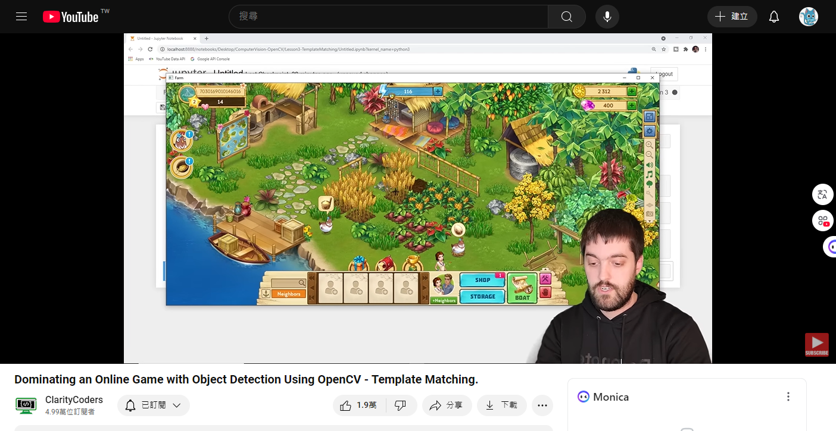Screen dimensions: 836x431
Task: Toggle the tree visibility icon
Action: click(x=650, y=184)
